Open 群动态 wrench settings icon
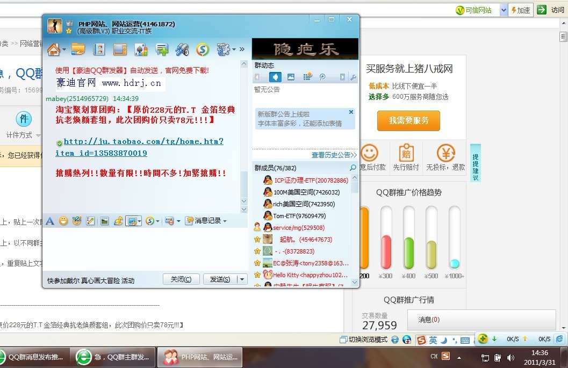The image size is (568, 368). (x=353, y=77)
